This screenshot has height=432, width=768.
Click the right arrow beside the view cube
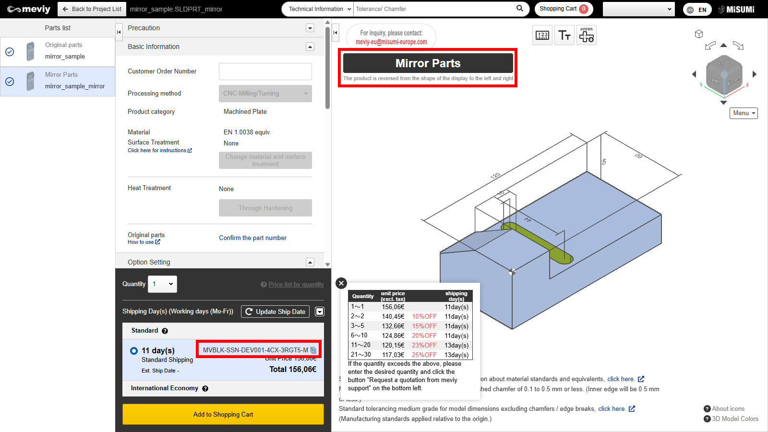[x=755, y=74]
